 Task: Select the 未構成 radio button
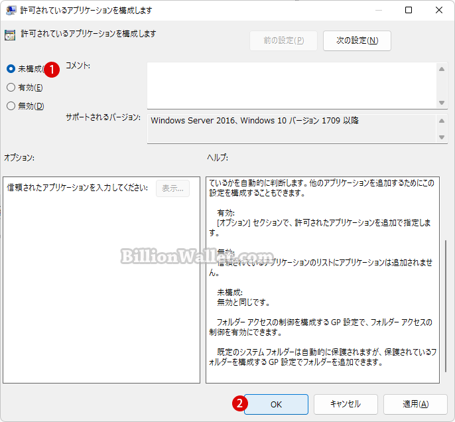tap(11, 69)
